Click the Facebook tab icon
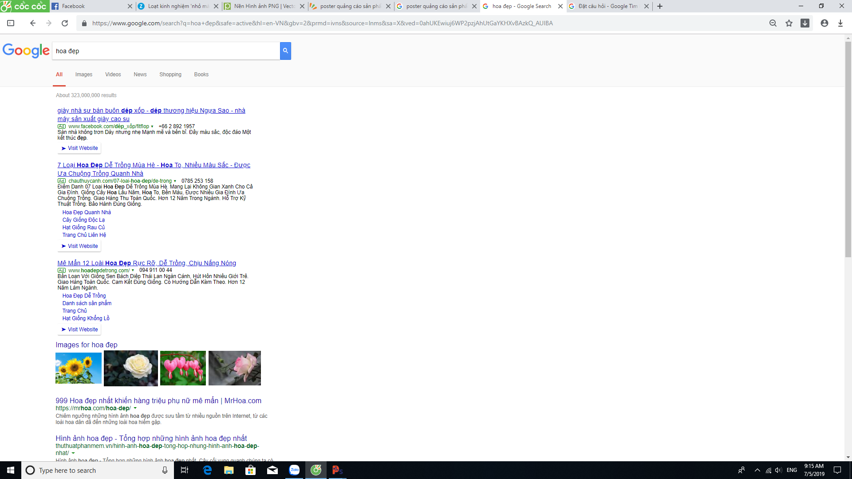852x479 pixels. 57,6
